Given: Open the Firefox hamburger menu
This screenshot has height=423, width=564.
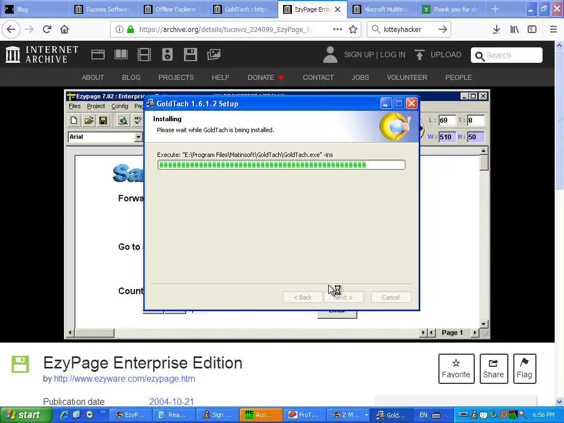Looking at the screenshot, I should [554, 29].
